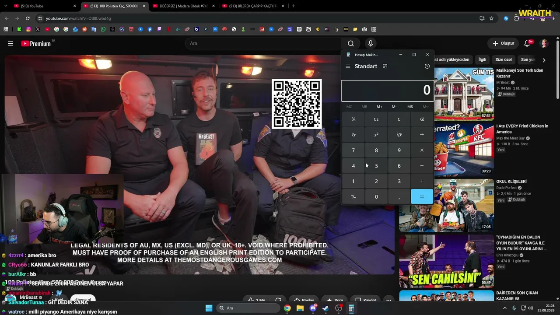Click the calculator decimal comma key

[x=399, y=197]
